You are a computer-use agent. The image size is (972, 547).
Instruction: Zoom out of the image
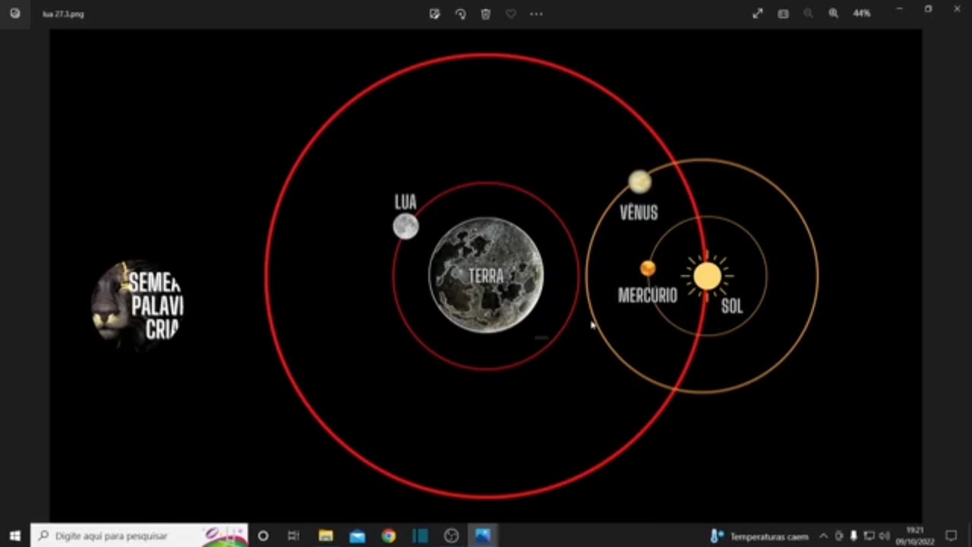[808, 13]
